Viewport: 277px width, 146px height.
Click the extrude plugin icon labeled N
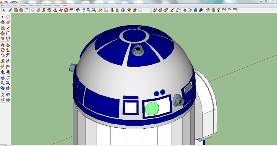point(166,10)
